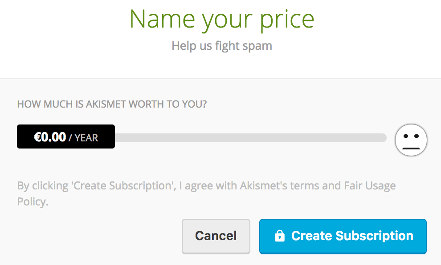Click the '/ YEAR' text on the slider handle
The image size is (441, 265).
83,138
